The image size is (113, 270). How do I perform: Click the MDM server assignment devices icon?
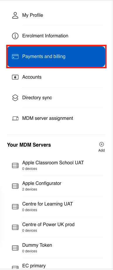[15, 118]
